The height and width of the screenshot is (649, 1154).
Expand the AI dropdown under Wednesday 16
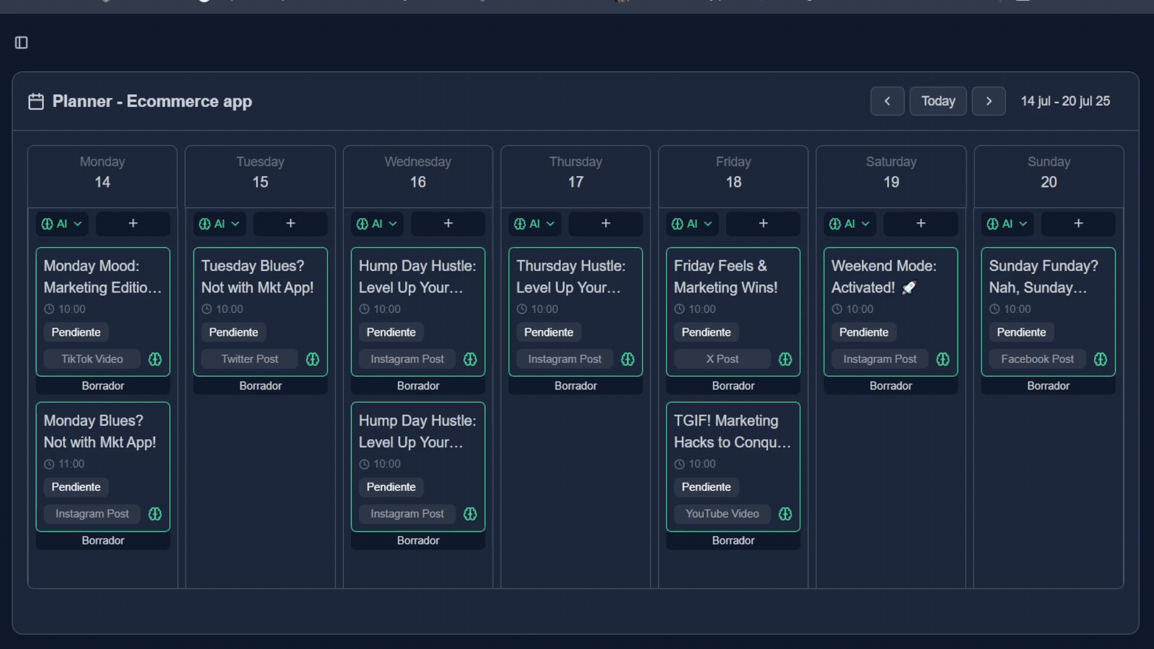pyautogui.click(x=376, y=224)
